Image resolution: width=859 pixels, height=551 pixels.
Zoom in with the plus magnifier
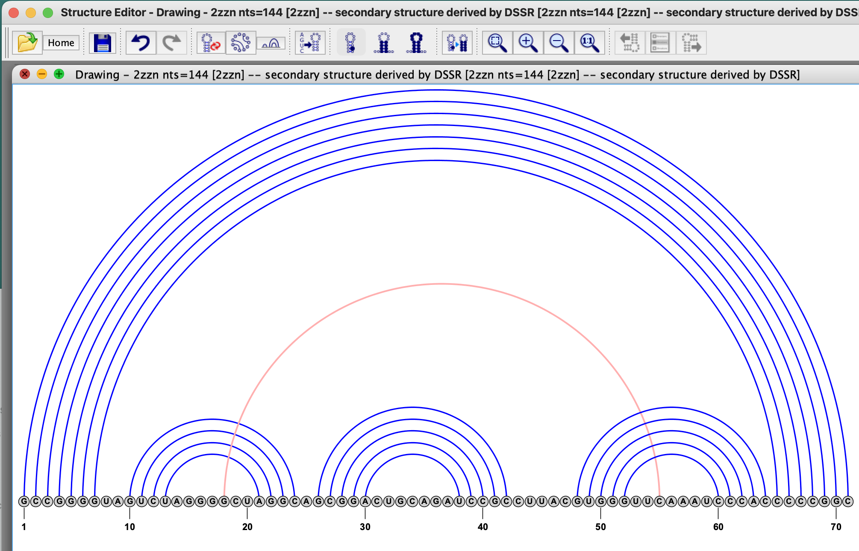click(x=528, y=43)
